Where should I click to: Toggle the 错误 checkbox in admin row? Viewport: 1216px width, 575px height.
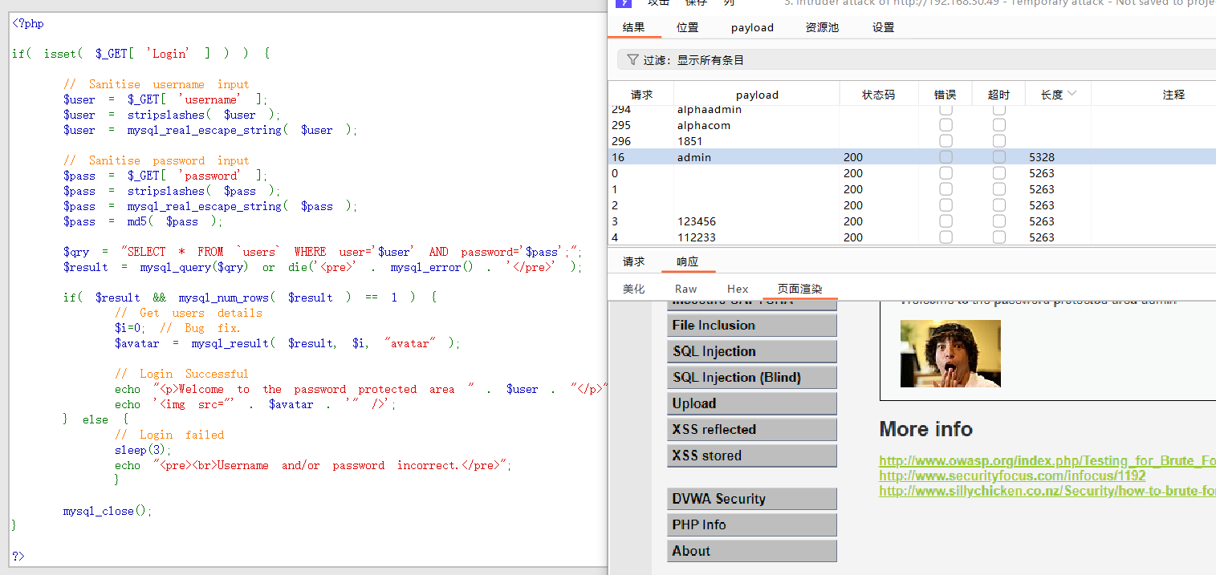pyautogui.click(x=946, y=157)
